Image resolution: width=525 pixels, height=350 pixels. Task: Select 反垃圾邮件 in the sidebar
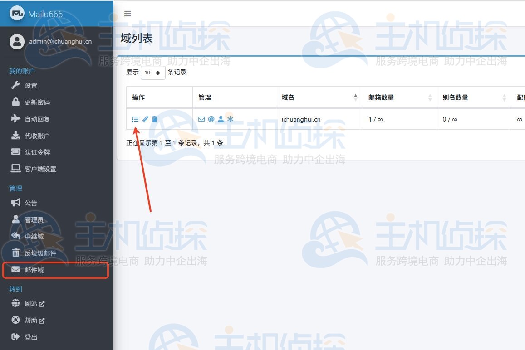[39, 253]
